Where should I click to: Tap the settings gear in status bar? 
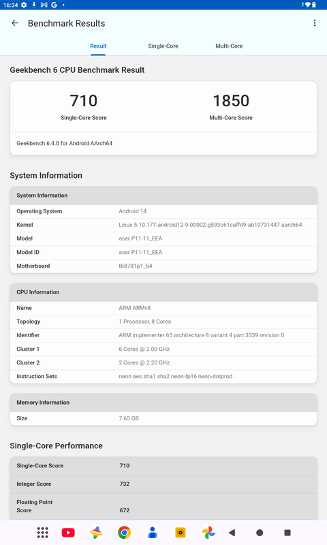[24, 5]
